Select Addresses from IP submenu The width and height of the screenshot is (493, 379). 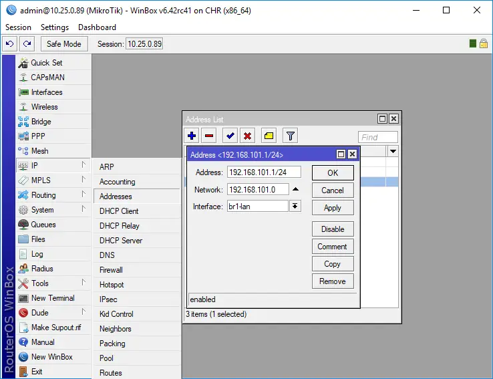click(137, 197)
